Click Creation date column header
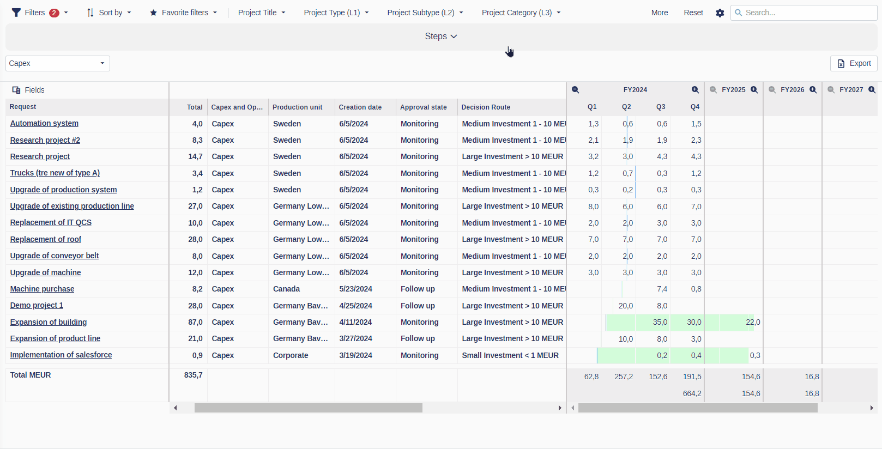The width and height of the screenshot is (882, 449). pyautogui.click(x=365, y=107)
